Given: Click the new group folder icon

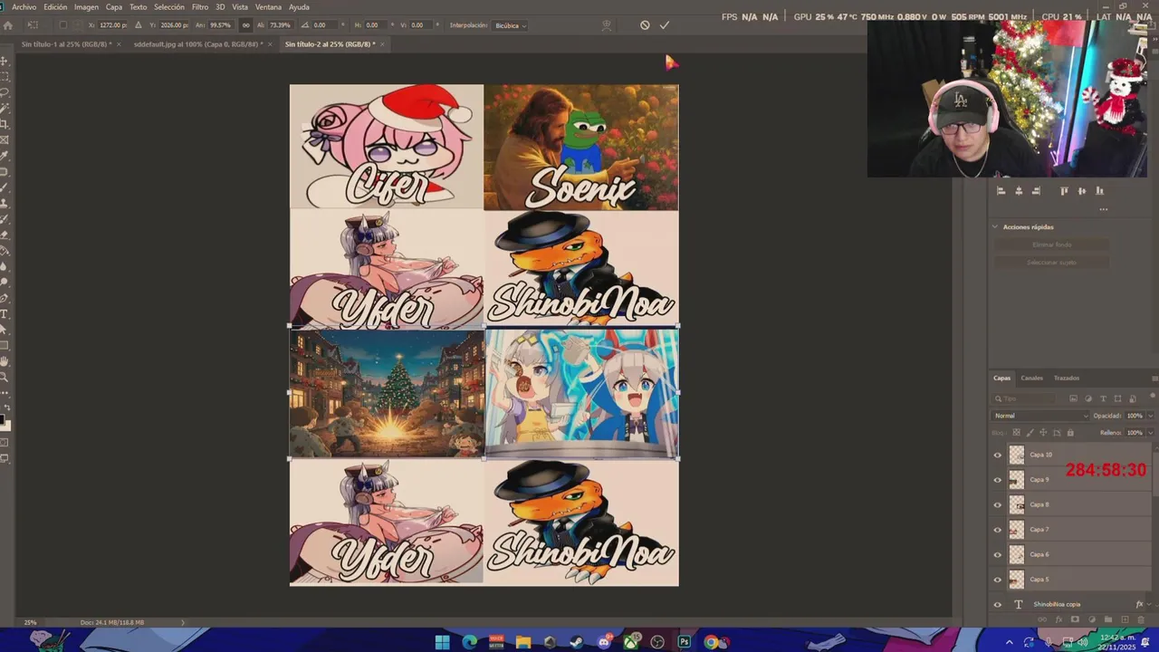Looking at the screenshot, I should [1108, 619].
